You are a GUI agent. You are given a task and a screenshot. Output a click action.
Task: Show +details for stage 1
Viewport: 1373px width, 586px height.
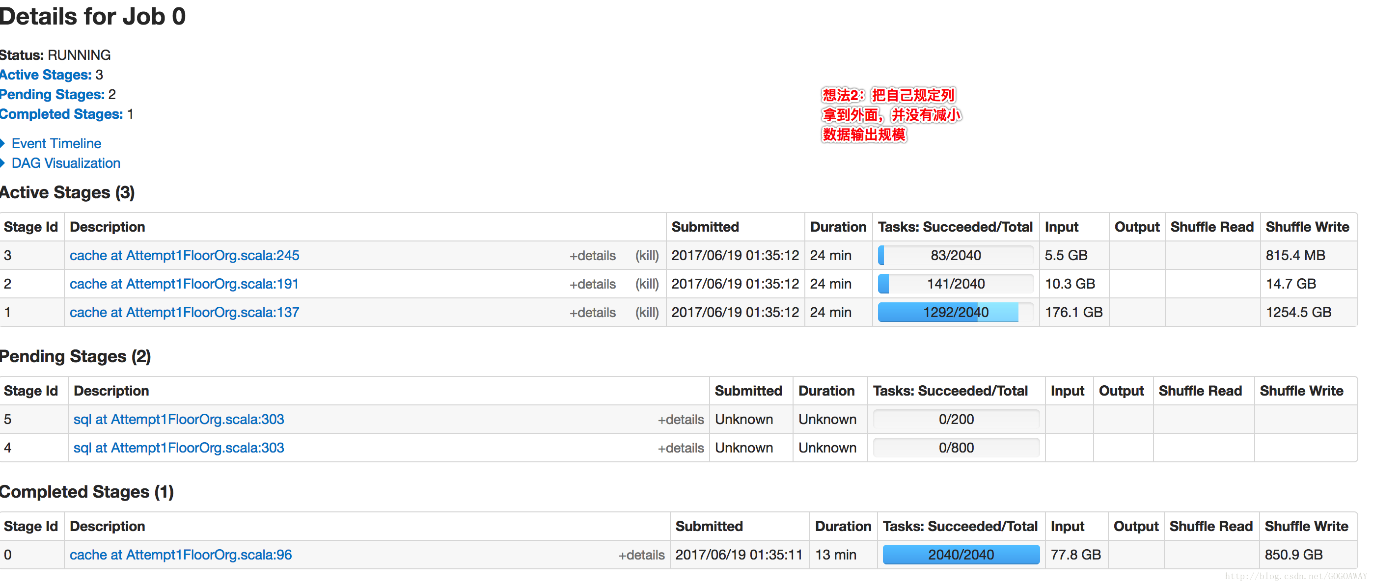click(x=593, y=313)
